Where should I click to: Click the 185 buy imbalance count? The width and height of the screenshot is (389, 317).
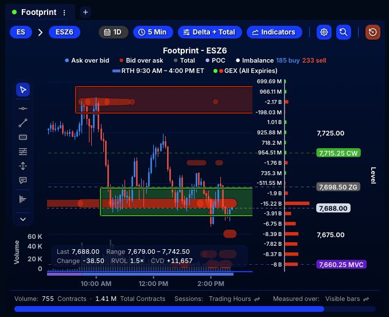coord(288,60)
